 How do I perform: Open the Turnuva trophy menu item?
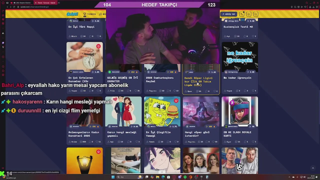tap(89, 14)
